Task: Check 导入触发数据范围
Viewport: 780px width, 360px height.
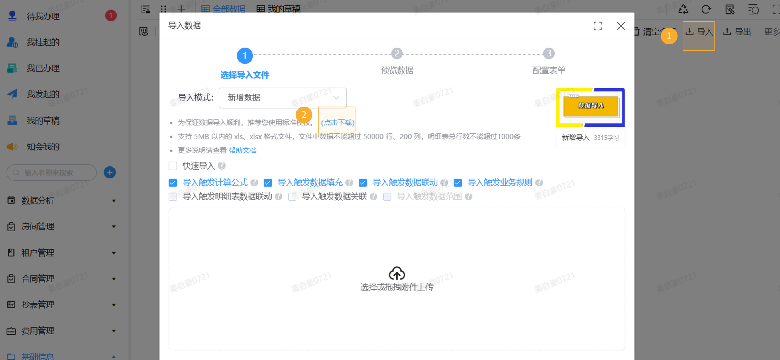Action: 387,196
